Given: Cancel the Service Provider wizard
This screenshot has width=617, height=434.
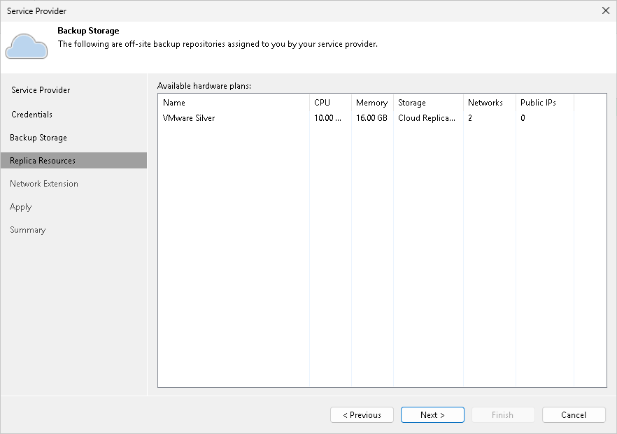Looking at the screenshot, I should pos(574,414).
